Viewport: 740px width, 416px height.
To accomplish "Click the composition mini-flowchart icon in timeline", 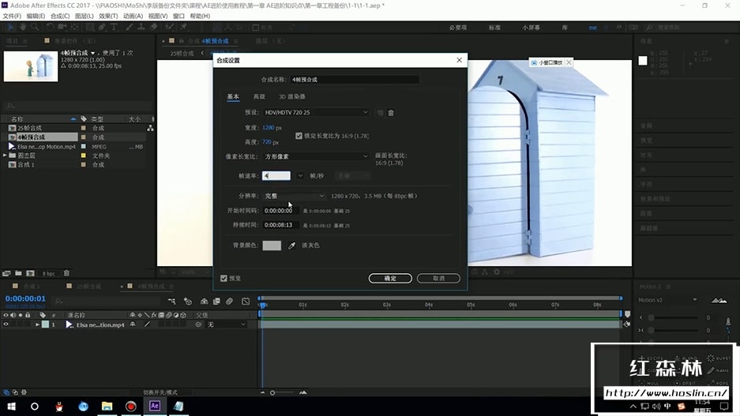I will (x=172, y=302).
